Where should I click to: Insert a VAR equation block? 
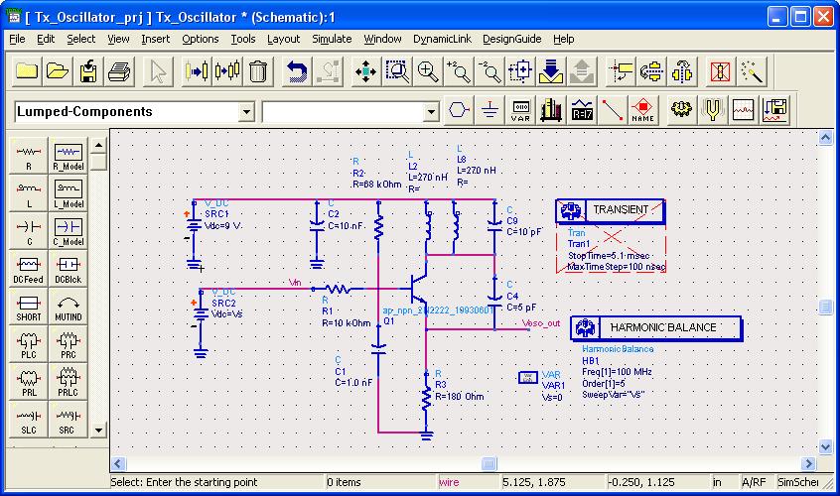click(x=520, y=110)
